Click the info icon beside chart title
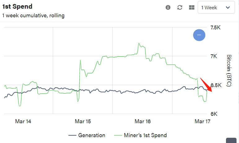239x143 pixels. coord(168,7)
